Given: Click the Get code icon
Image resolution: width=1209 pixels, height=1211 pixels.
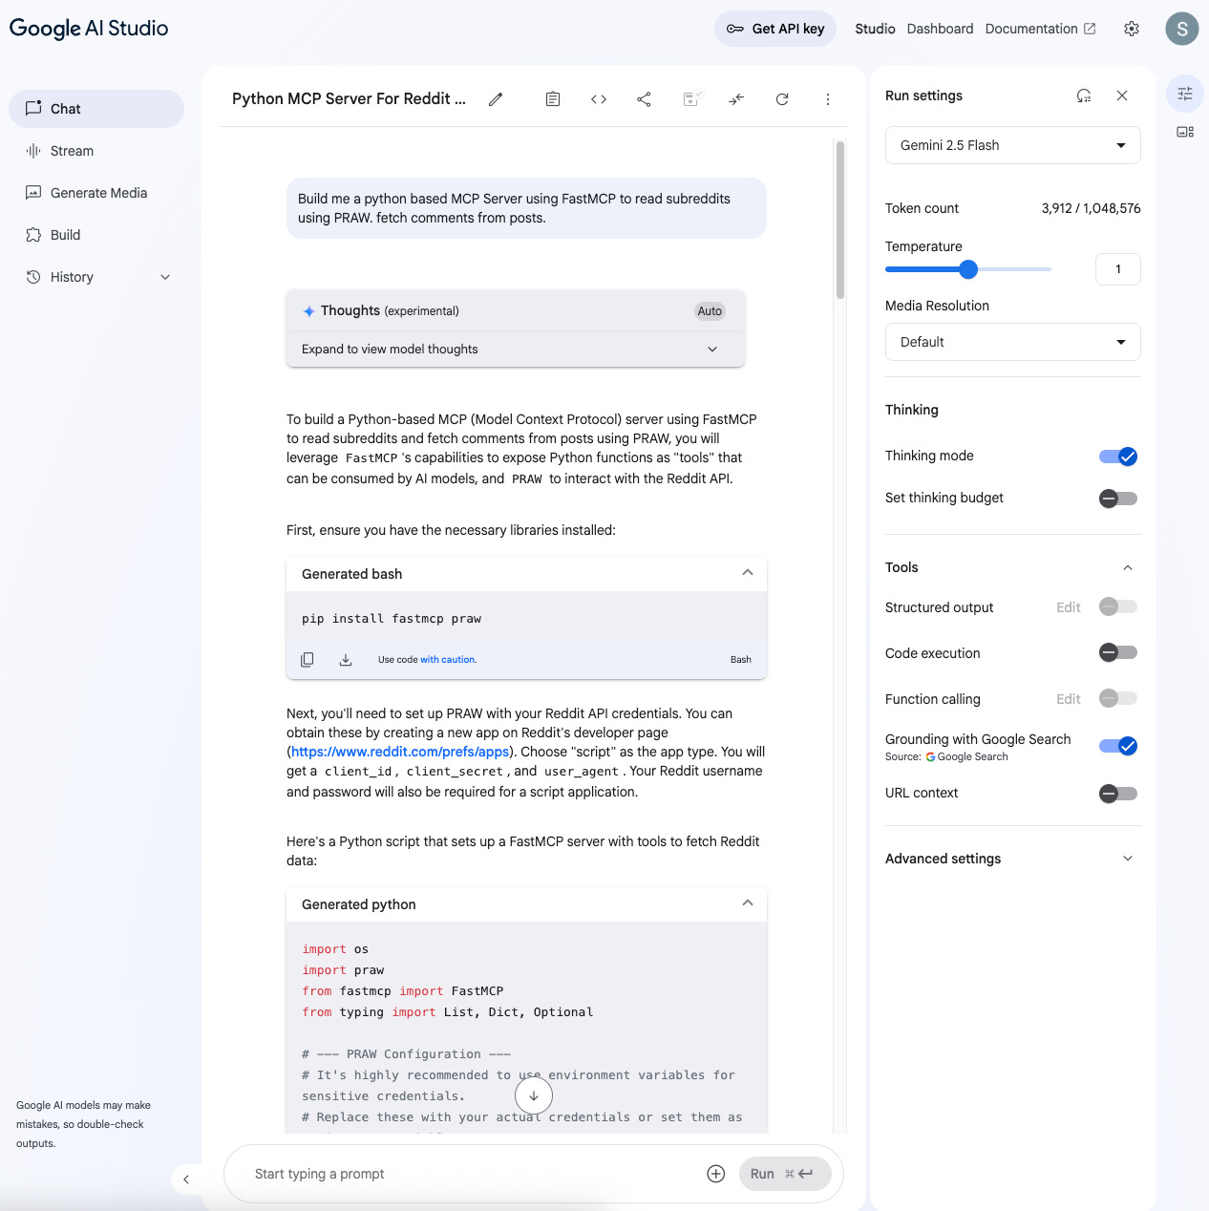Looking at the screenshot, I should pyautogui.click(x=599, y=99).
